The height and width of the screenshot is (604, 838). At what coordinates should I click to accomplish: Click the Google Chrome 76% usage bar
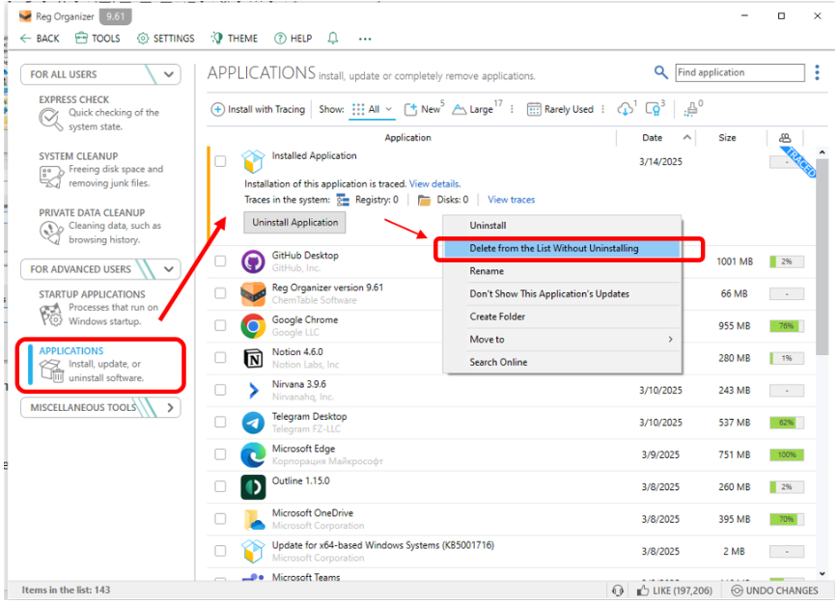786,326
